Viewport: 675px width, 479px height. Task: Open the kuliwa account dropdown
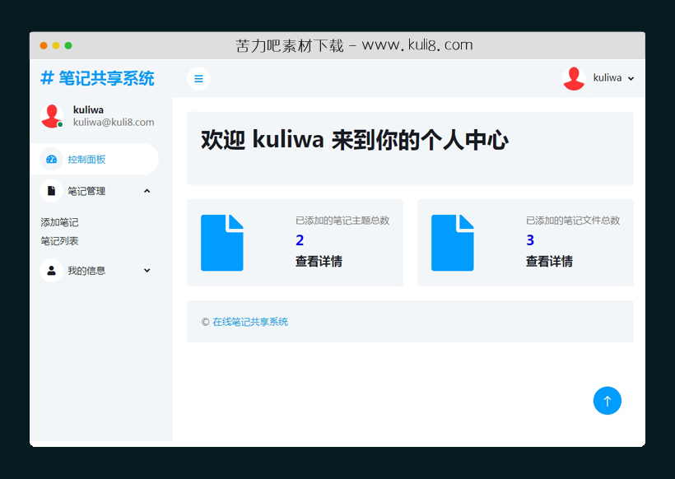coord(613,77)
